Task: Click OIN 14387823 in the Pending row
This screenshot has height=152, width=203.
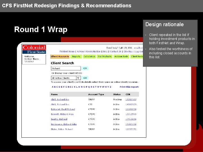Action: (131, 99)
